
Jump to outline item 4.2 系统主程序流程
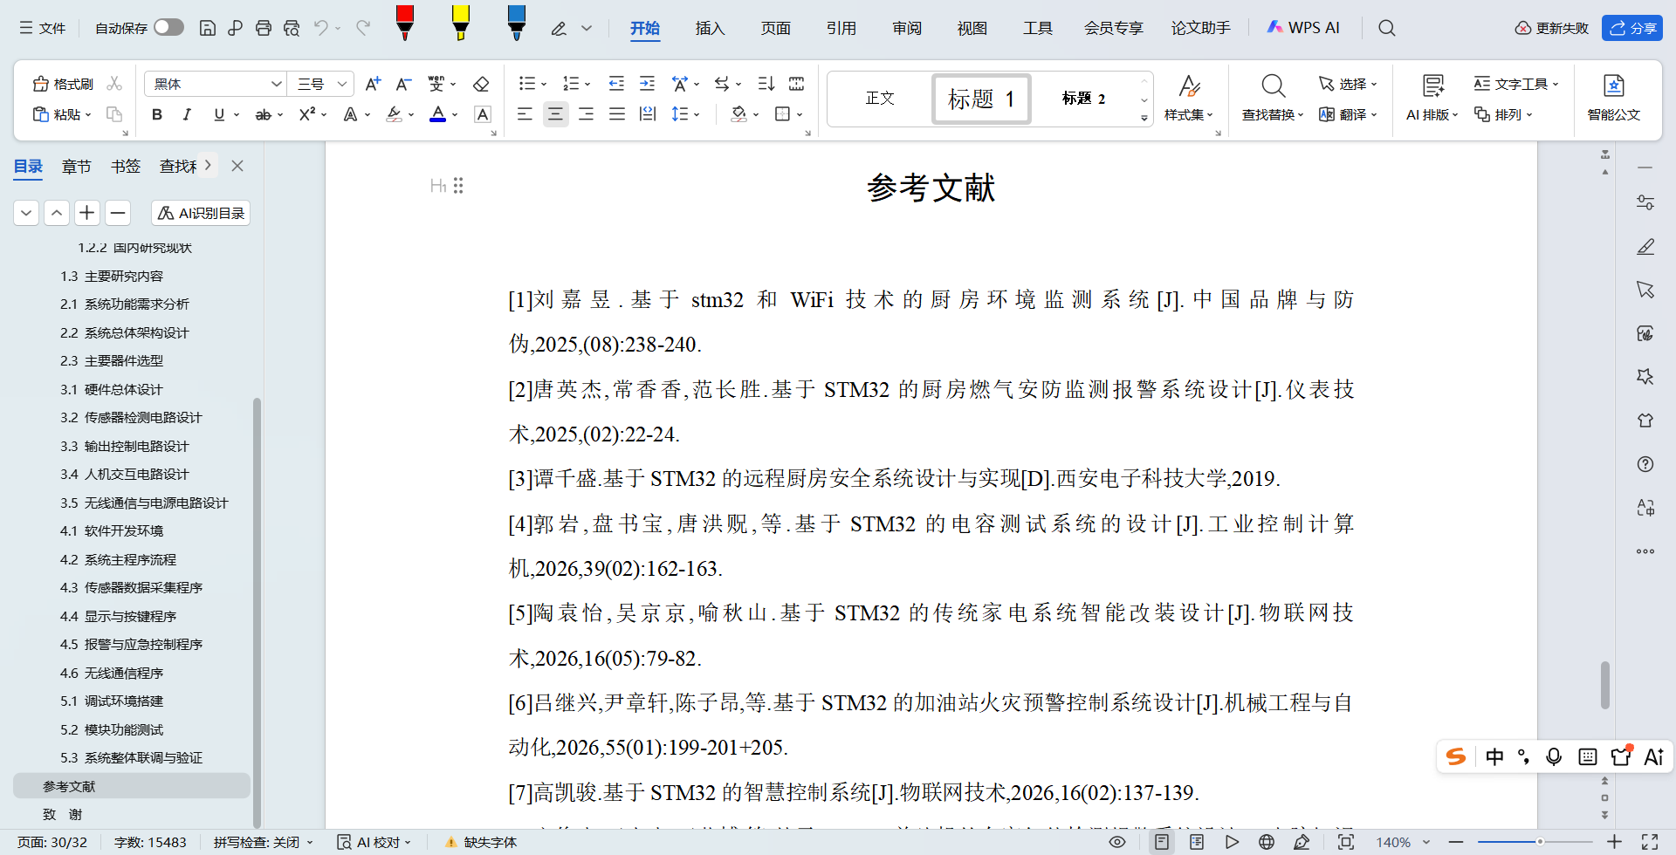[x=118, y=559]
